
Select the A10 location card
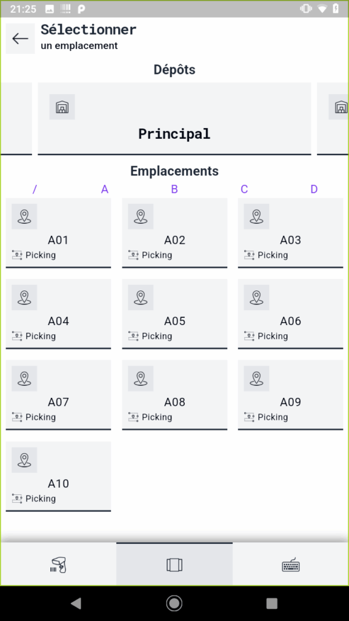(x=58, y=477)
